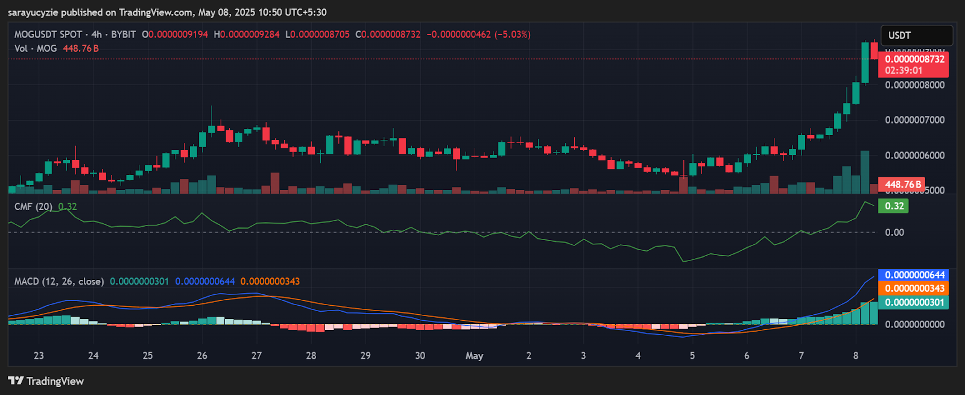The height and width of the screenshot is (395, 965).
Task: Click the orange signal value tag 0.0000000343
Action: coord(914,289)
